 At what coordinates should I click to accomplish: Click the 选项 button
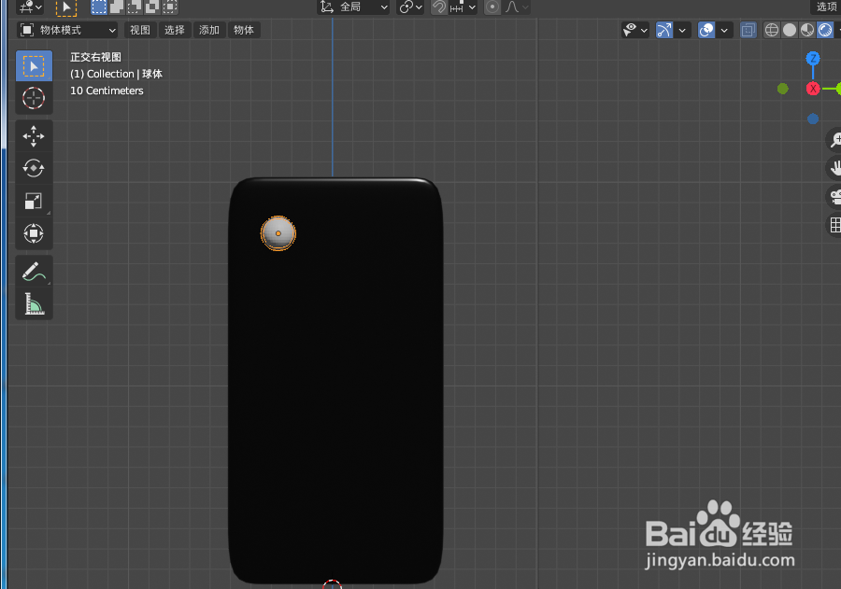(826, 7)
